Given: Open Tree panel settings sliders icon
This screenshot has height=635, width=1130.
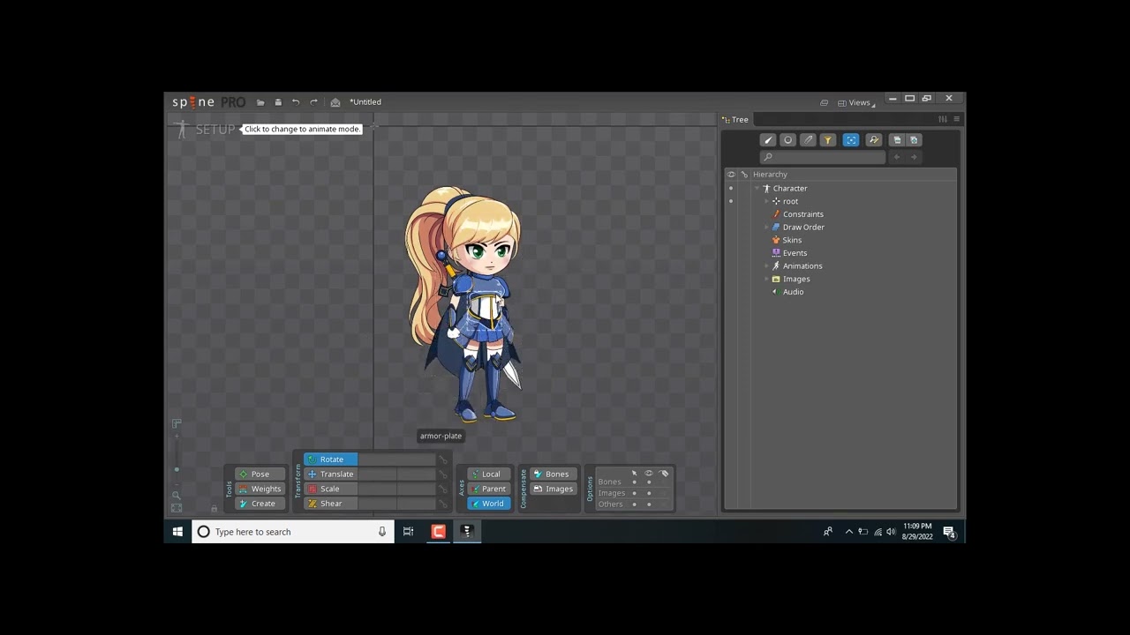Looking at the screenshot, I should click(x=943, y=119).
